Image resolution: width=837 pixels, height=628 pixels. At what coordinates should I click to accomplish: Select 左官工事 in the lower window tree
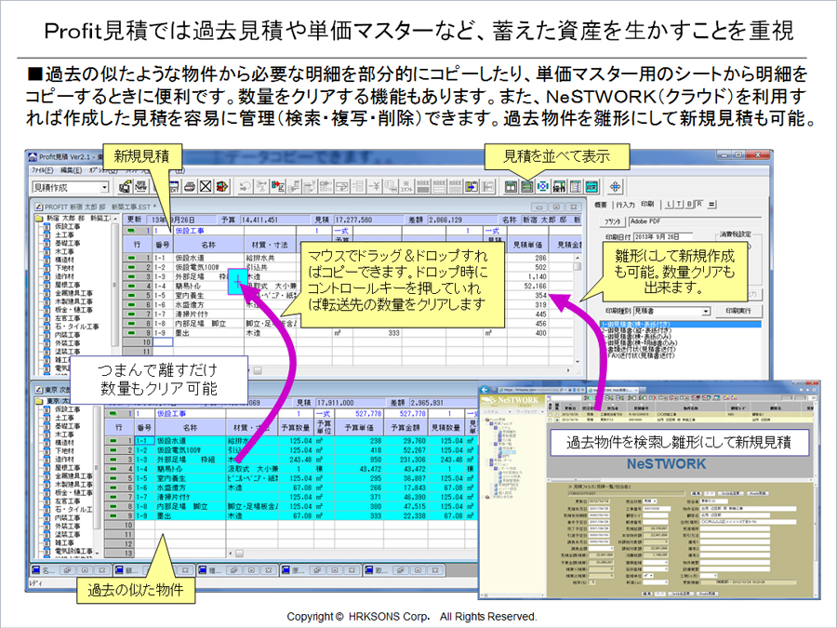pos(67,501)
